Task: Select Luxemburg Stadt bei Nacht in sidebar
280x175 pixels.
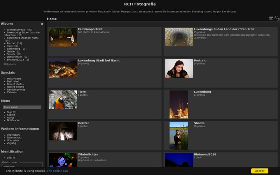Action: point(23,38)
